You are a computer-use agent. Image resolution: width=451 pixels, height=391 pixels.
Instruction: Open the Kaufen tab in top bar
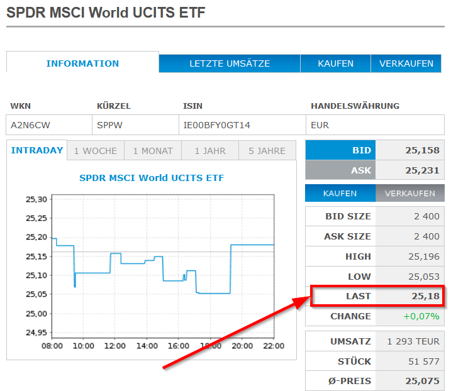[335, 63]
